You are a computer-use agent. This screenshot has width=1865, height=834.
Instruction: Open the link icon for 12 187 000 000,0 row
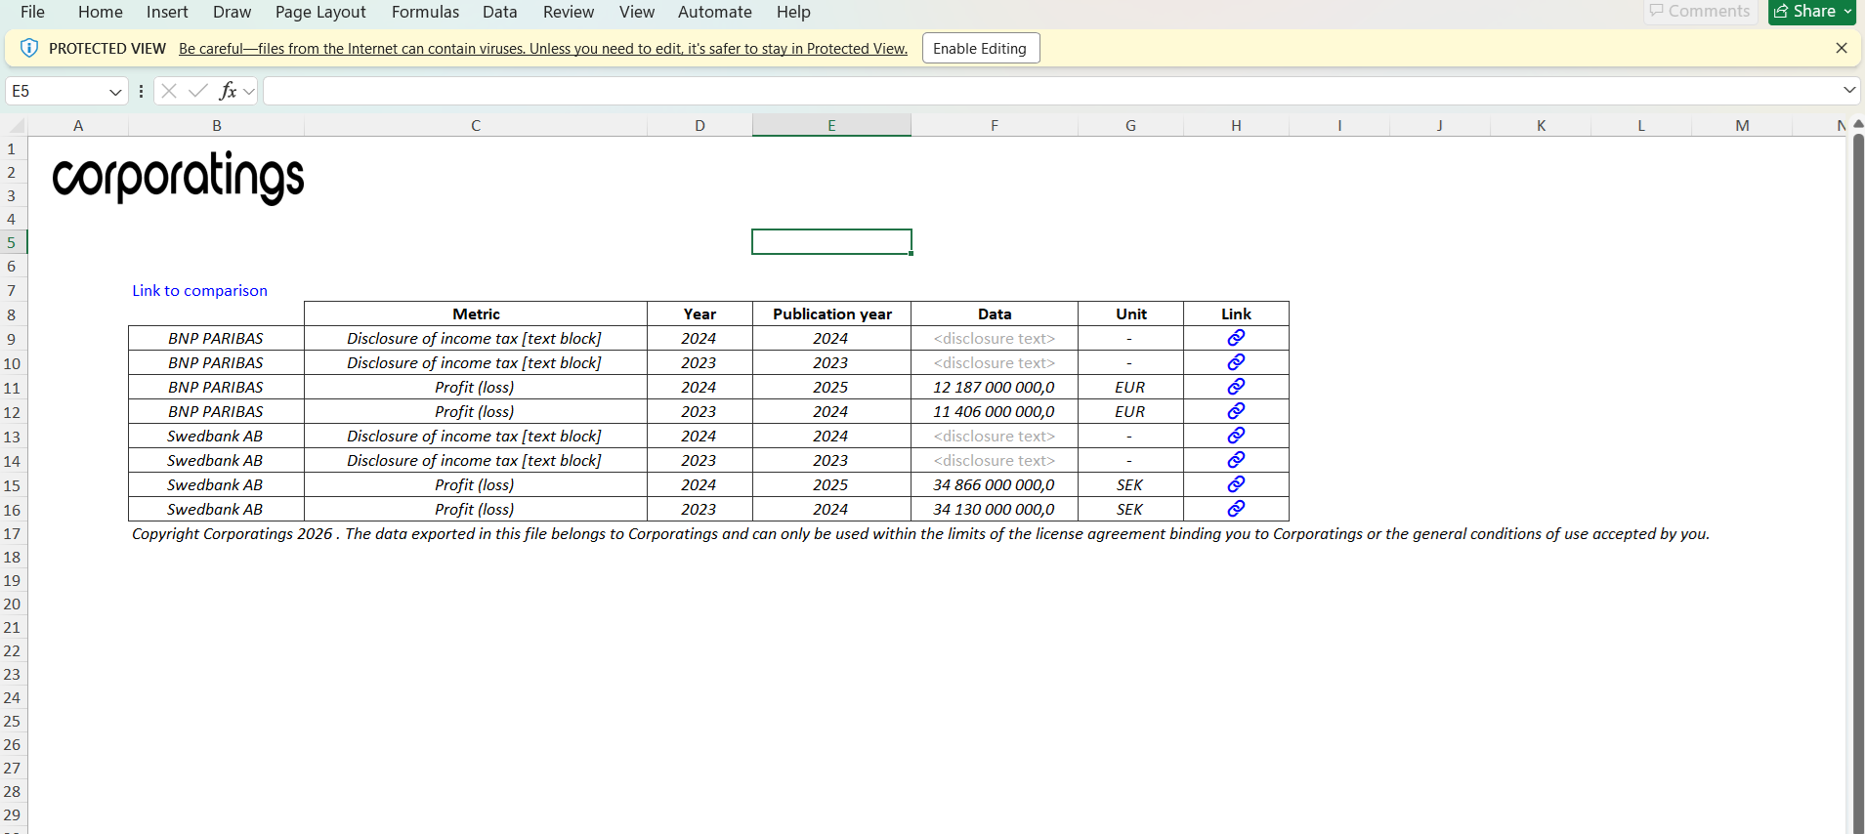coord(1236,387)
